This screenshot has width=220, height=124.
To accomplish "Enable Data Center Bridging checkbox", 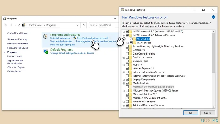I will (127, 53).
